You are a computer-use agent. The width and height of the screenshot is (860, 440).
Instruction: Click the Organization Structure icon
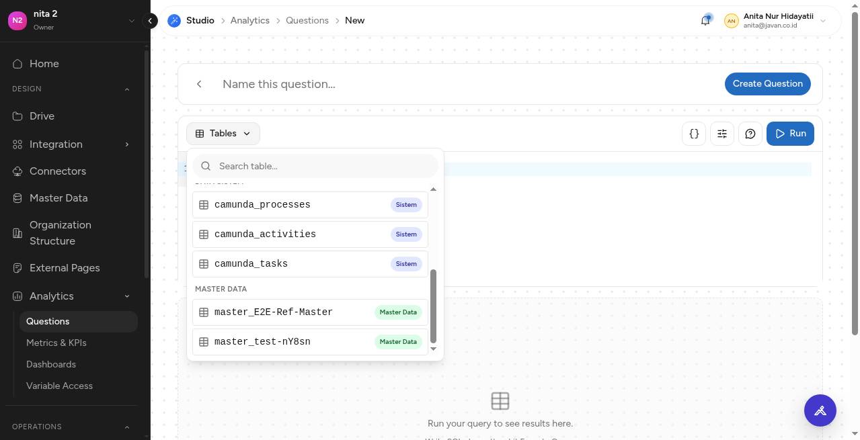[17, 233]
